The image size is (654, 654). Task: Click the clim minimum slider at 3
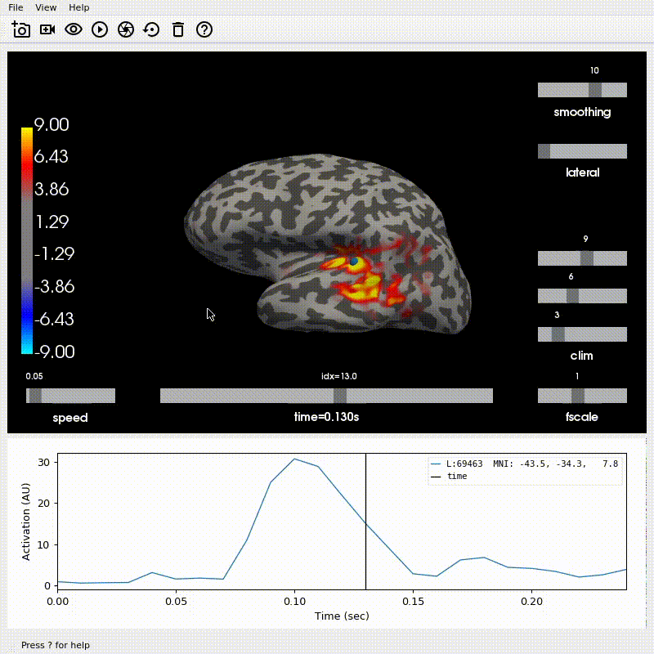558,334
